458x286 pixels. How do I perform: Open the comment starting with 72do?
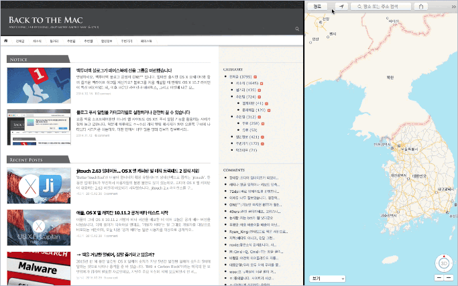click(x=254, y=192)
